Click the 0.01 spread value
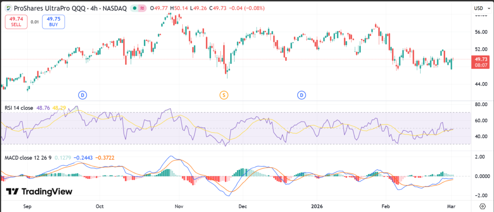This screenshot has height=212, width=494. tap(35, 22)
